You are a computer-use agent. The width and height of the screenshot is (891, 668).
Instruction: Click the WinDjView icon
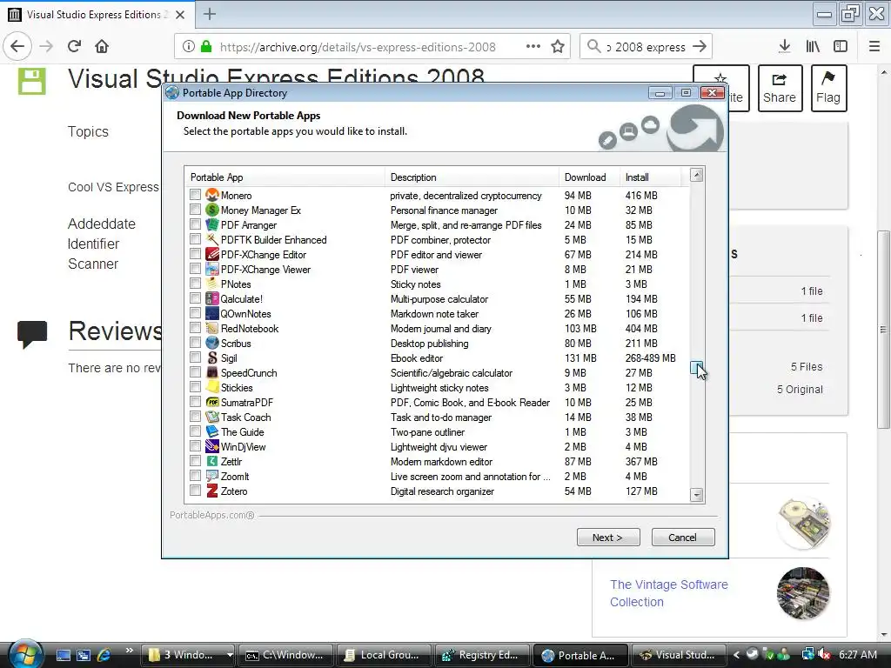pos(212,446)
